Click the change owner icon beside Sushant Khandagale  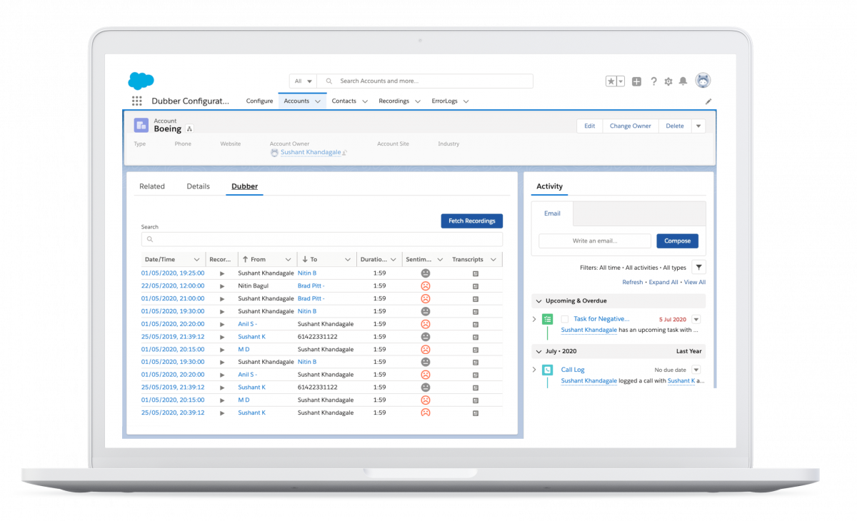(x=344, y=153)
